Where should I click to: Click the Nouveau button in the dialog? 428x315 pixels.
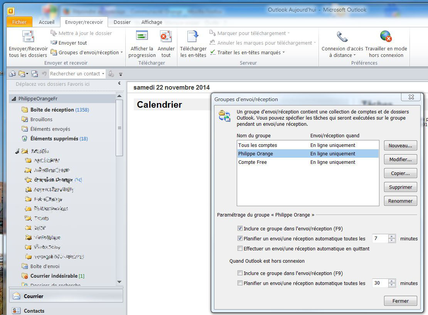pos(400,145)
